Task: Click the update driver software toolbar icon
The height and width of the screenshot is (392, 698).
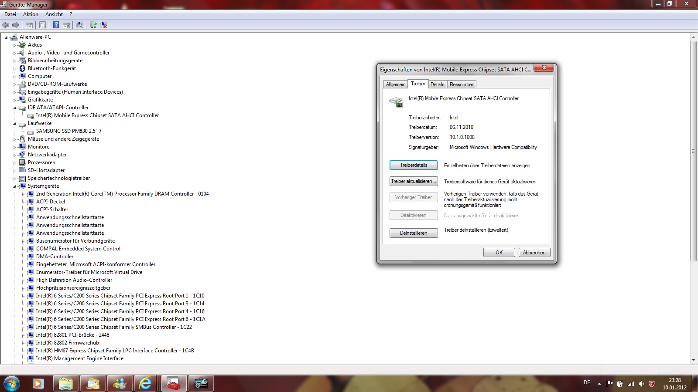Action: 93,25
